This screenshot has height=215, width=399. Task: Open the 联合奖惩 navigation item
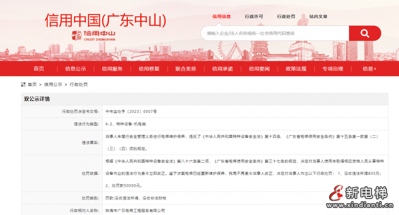point(186,69)
